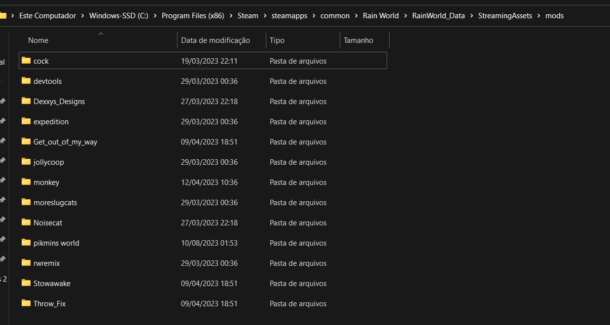This screenshot has height=325, width=610.
Task: Expand chevron between common and Rain World
Action: coord(357,16)
